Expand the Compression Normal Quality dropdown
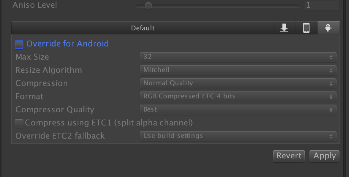The image size is (349, 177). tap(237, 83)
